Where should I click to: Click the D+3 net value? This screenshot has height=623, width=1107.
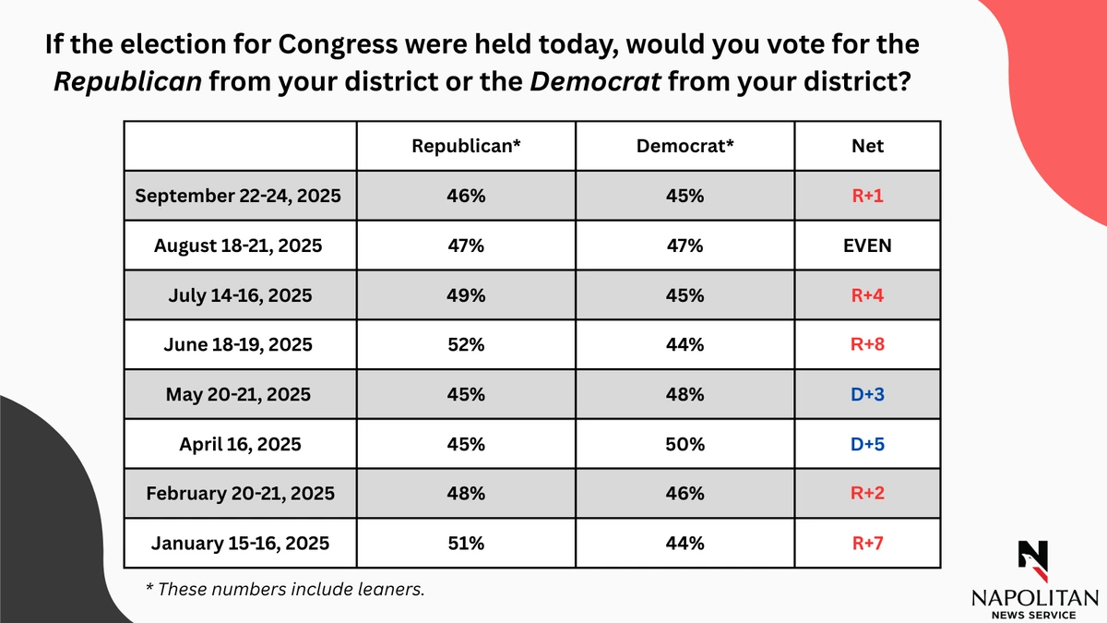pos(868,395)
